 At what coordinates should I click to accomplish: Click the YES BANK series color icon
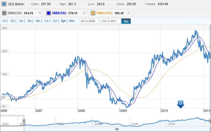pos(3,5)
